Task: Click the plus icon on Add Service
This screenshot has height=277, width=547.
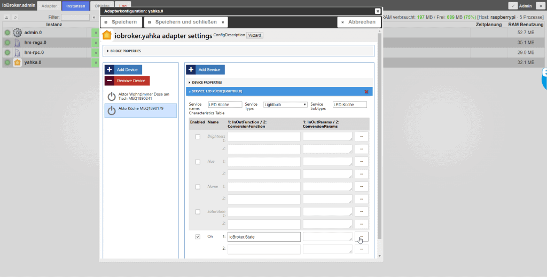Action: click(x=191, y=70)
